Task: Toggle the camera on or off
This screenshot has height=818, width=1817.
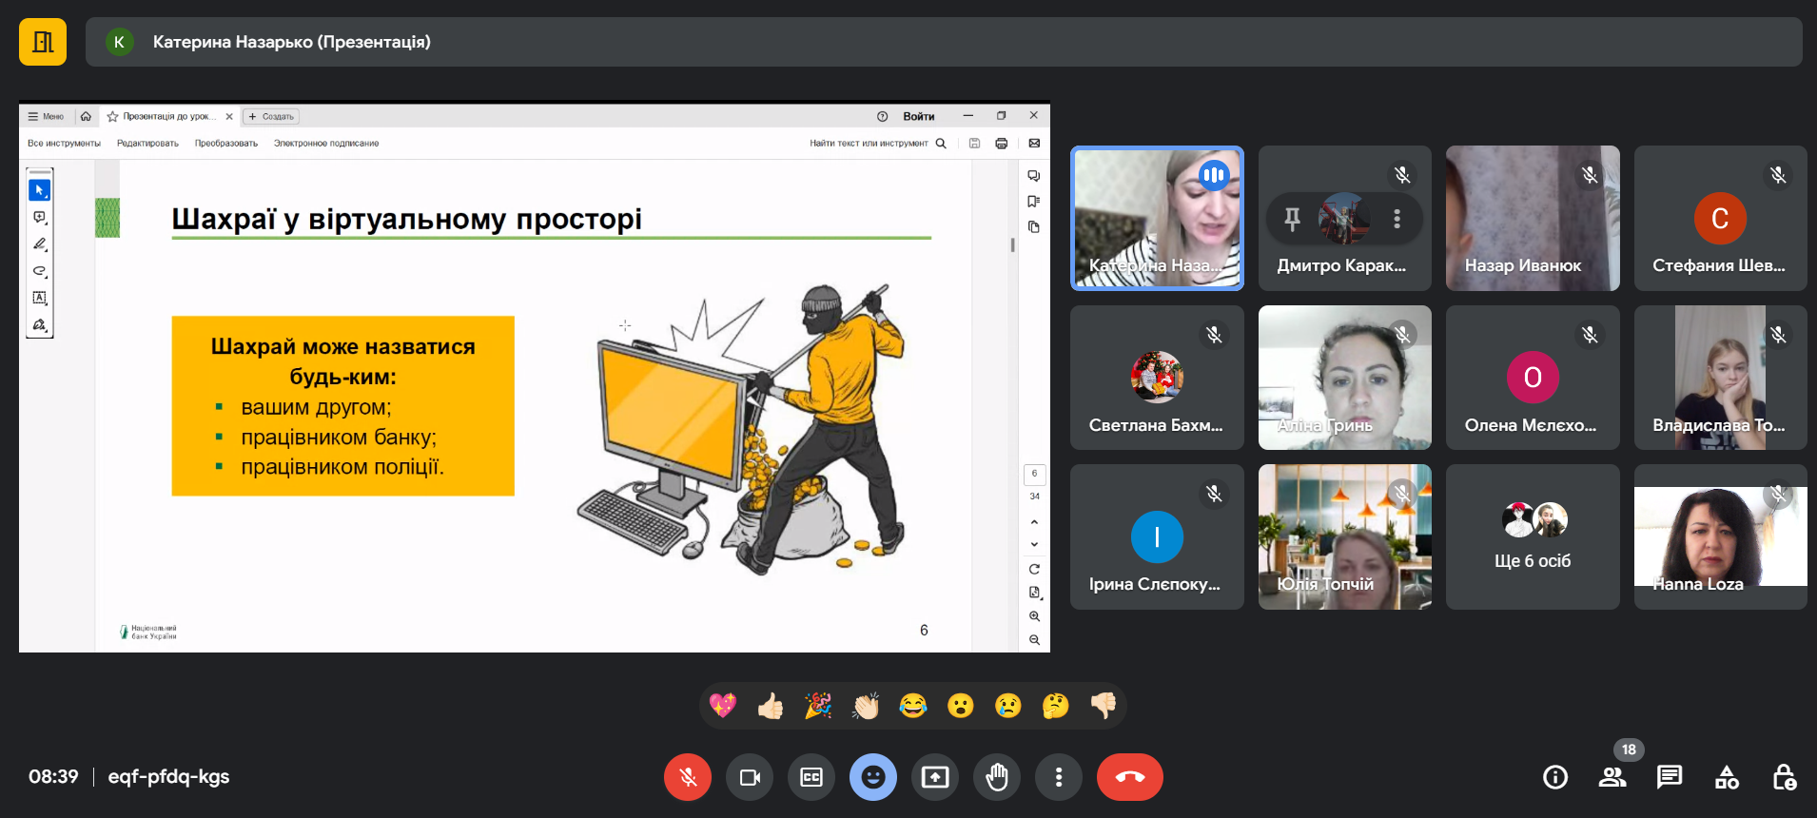Action: pos(750,777)
